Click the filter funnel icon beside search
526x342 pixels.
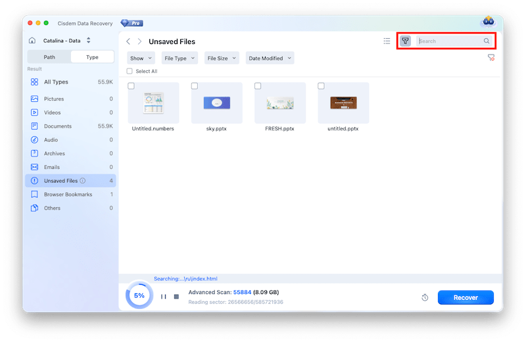pyautogui.click(x=406, y=41)
